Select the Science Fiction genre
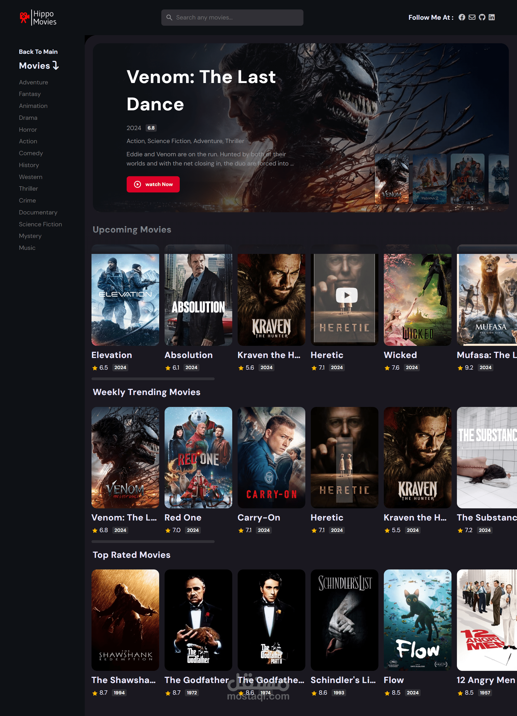Screen dimensions: 517x716 [40, 224]
